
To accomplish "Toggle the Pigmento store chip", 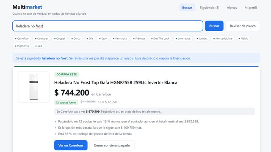I will point(22,46).
